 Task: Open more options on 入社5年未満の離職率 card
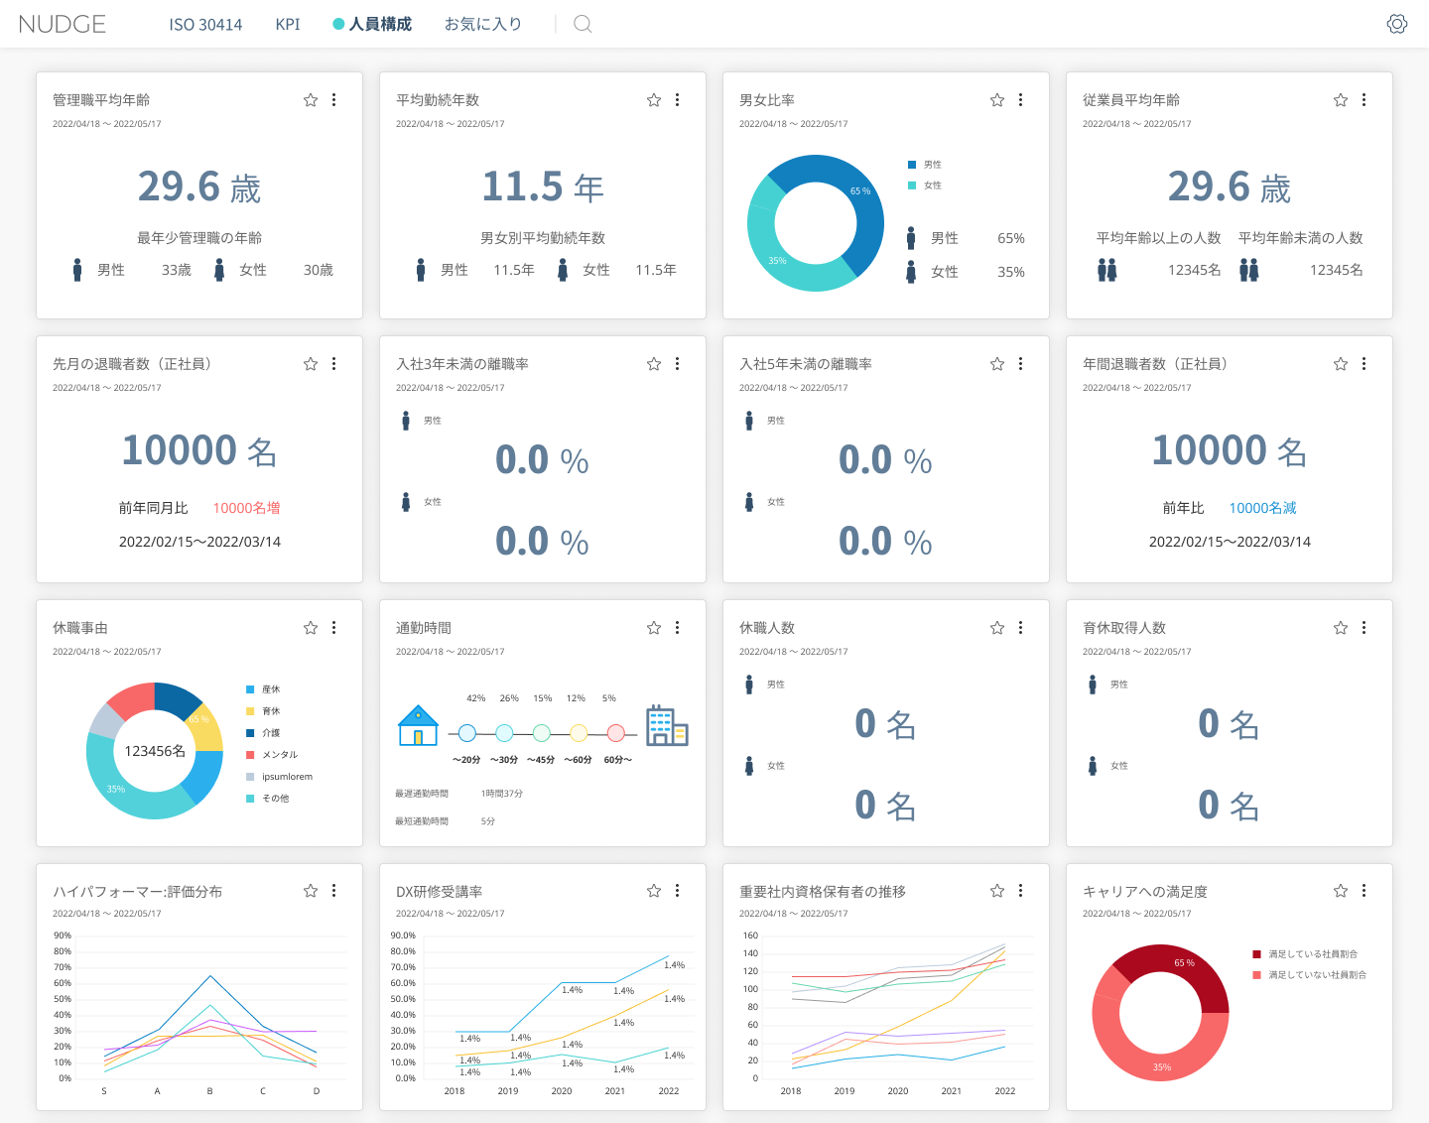(1021, 364)
